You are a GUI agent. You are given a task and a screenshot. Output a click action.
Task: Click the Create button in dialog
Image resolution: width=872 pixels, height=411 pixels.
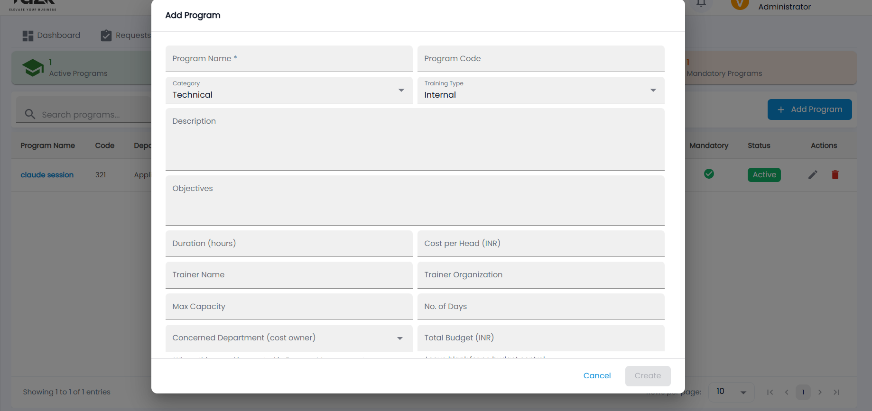[648, 376]
